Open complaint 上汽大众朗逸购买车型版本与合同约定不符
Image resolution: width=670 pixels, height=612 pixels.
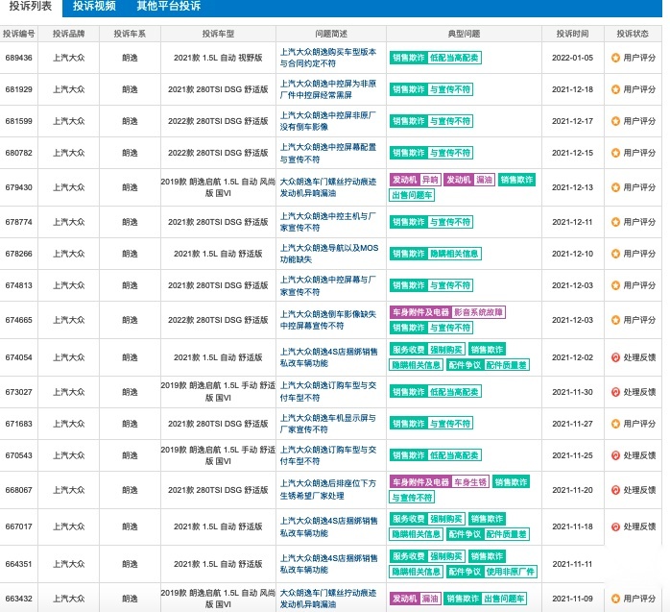328,58
